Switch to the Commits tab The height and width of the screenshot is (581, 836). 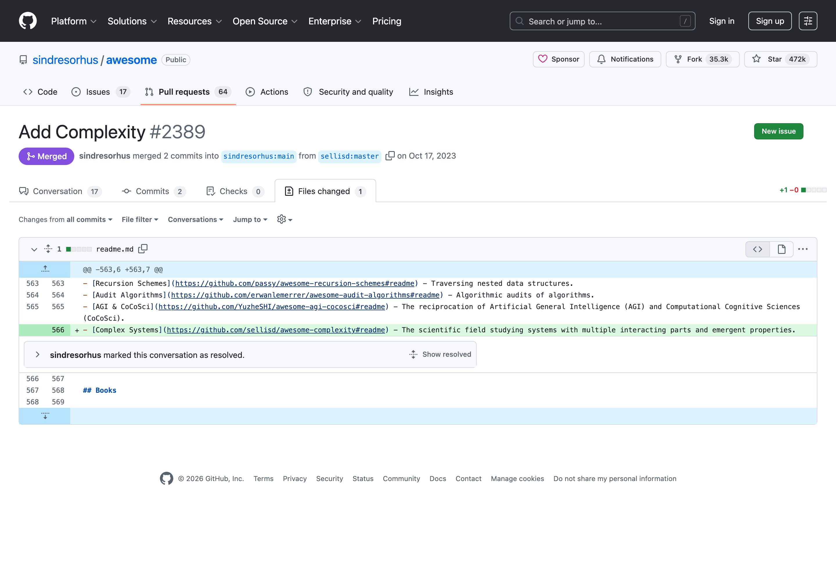(154, 191)
